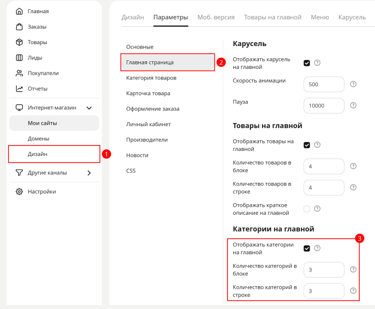Open the Моб. версия tab
Screen dimensions: 375x309
(x=216, y=17)
